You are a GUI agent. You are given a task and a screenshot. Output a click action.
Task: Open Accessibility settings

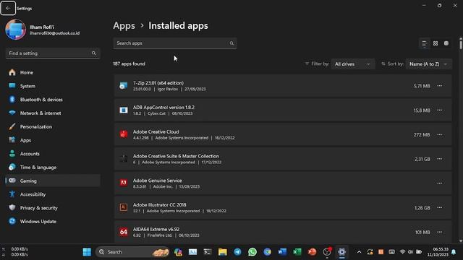pyautogui.click(x=53, y=194)
